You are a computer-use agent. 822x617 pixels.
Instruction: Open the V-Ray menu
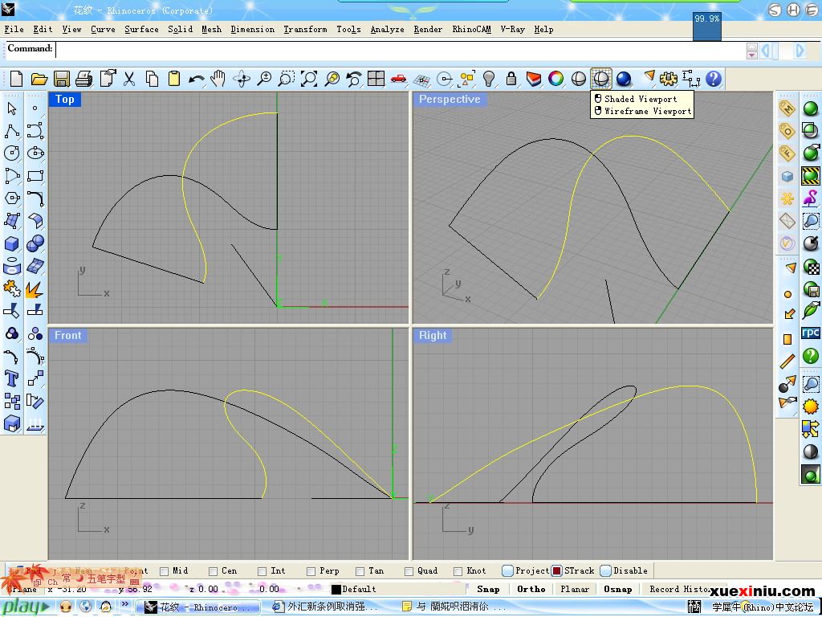pos(512,30)
